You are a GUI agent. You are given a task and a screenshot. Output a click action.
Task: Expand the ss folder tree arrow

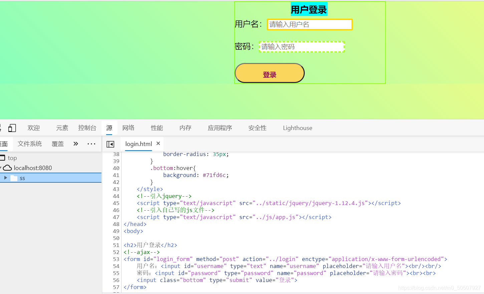click(x=5, y=178)
